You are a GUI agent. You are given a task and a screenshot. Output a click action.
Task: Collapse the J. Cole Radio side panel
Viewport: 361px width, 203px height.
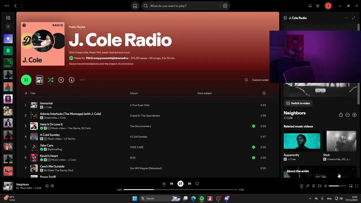285,18
